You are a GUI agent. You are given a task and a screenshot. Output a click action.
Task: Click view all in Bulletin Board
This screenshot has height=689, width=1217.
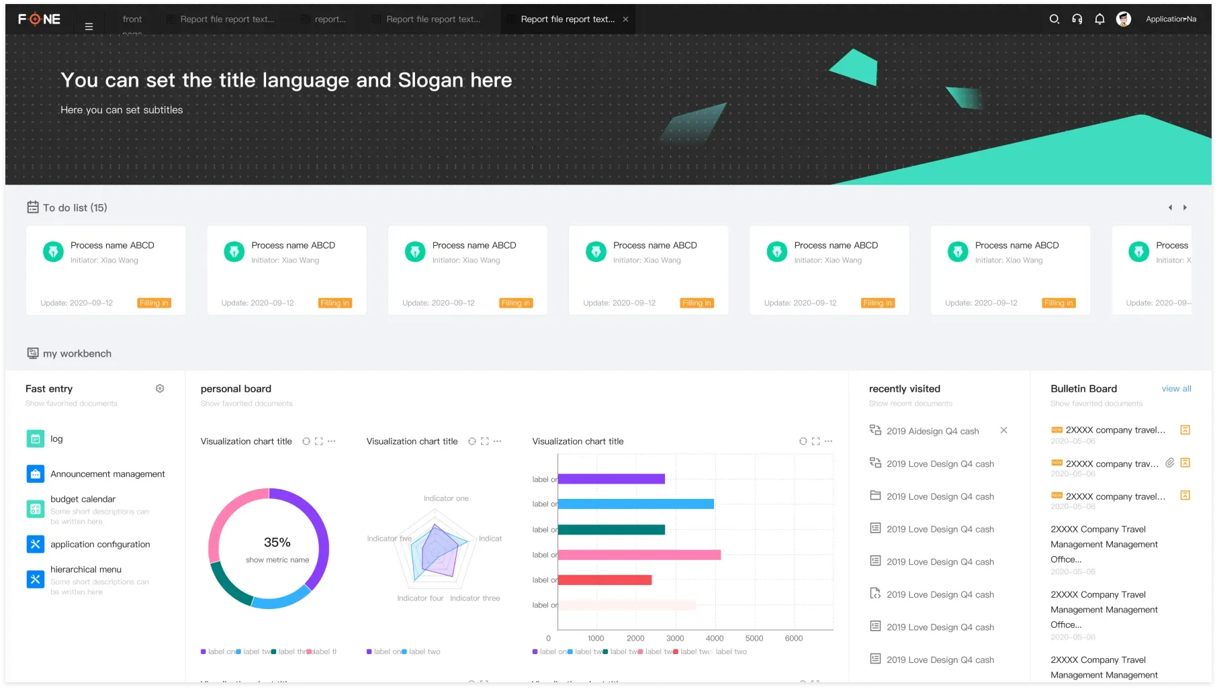(1176, 389)
